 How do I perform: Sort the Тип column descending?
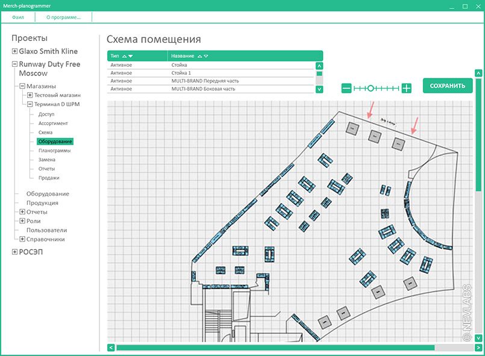pos(131,56)
